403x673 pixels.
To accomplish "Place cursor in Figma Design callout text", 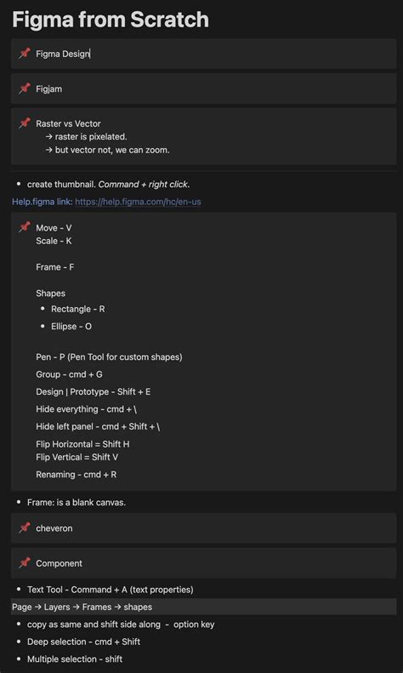I will click(x=63, y=54).
